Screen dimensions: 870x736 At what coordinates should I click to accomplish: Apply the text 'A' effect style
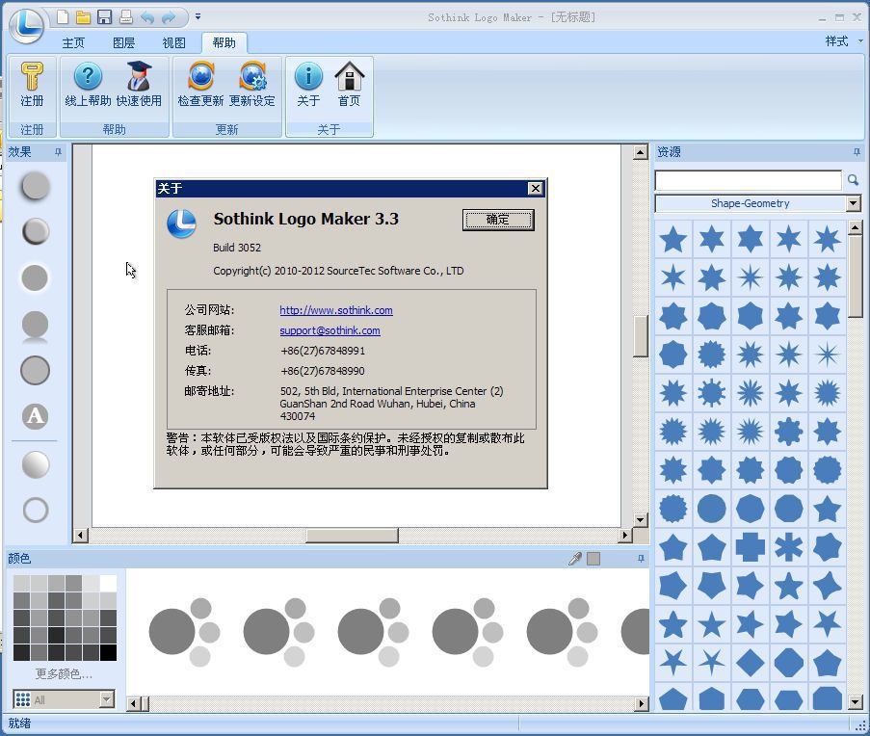[35, 416]
